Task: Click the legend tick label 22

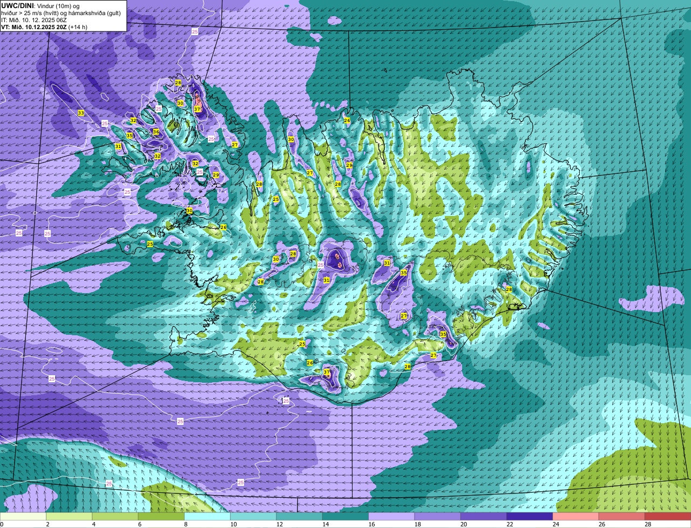Action: click(509, 524)
